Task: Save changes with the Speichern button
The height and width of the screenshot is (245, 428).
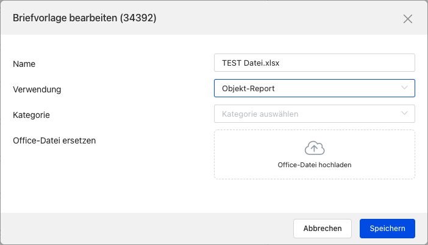Action: 387,228
